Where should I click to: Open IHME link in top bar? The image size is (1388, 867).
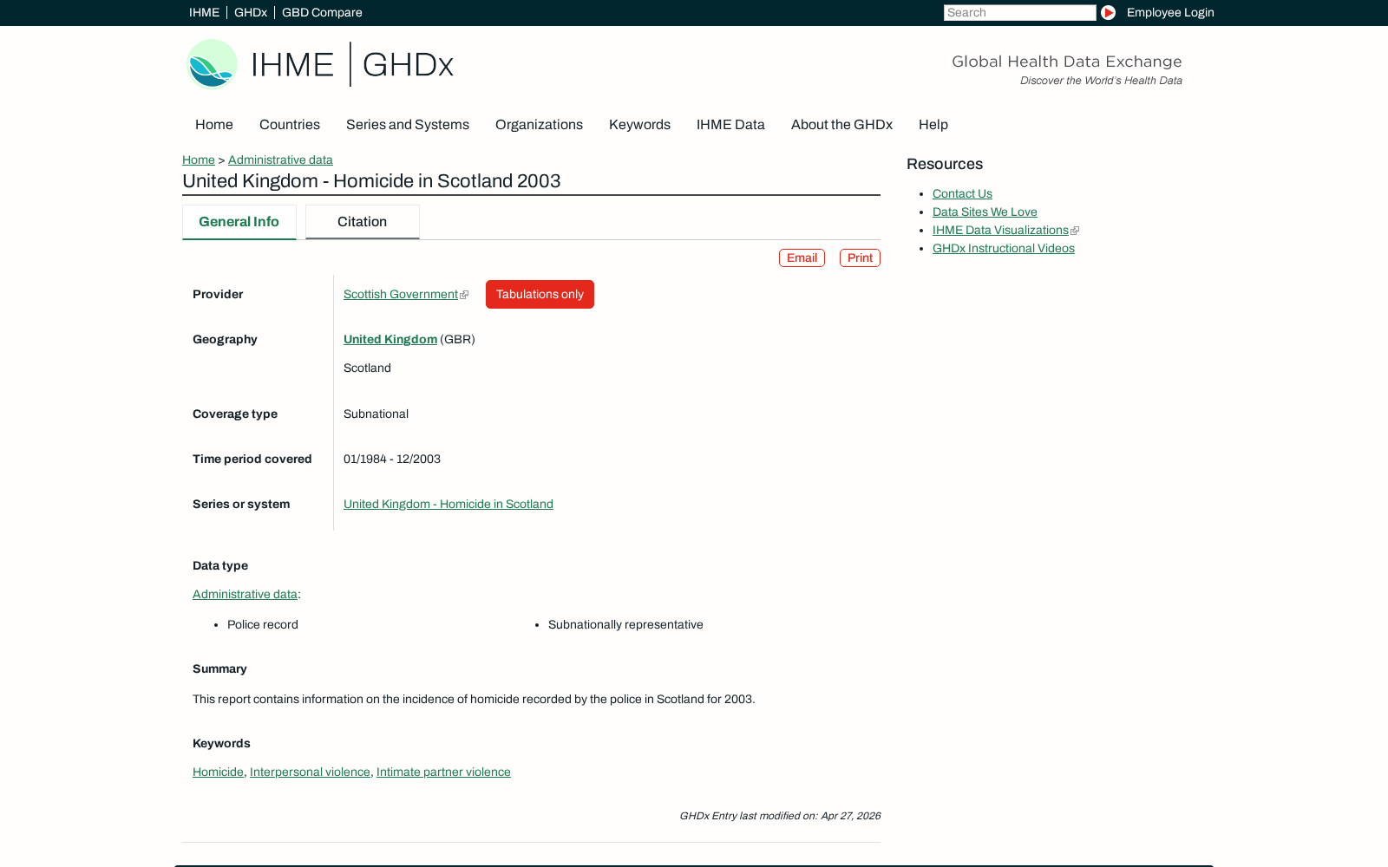pos(204,12)
